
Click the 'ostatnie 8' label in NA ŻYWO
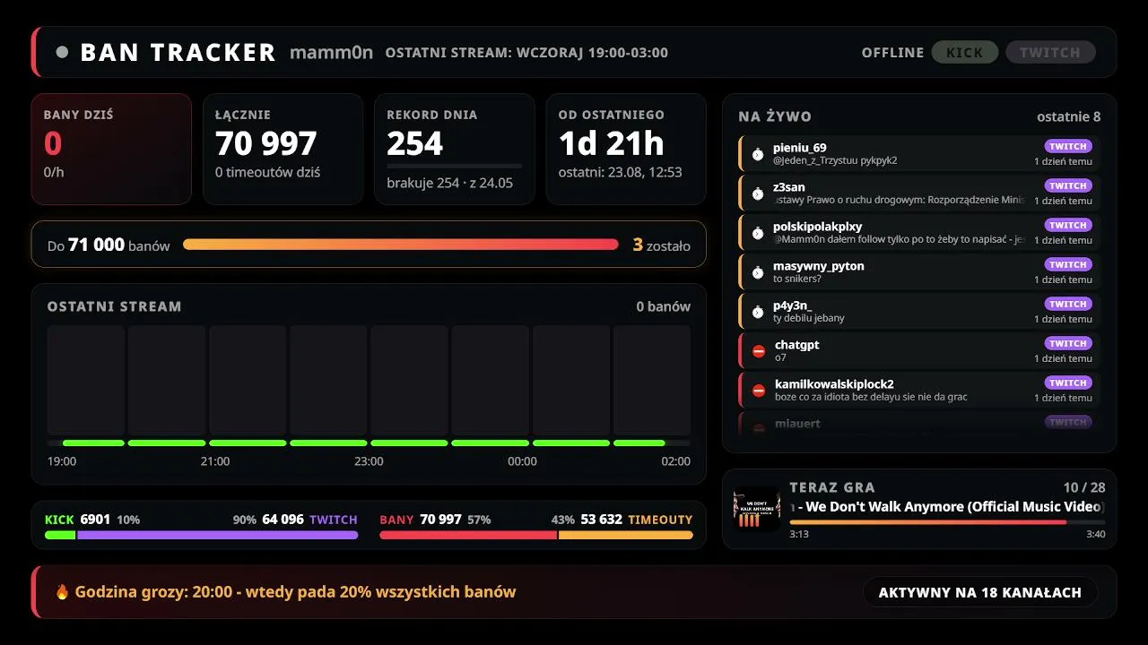1069,116
